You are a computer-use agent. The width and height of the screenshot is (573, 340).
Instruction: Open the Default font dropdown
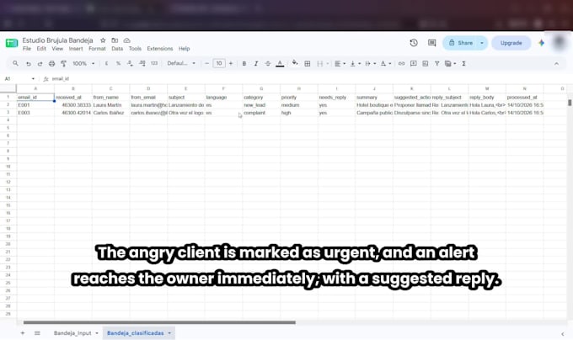[x=181, y=63]
